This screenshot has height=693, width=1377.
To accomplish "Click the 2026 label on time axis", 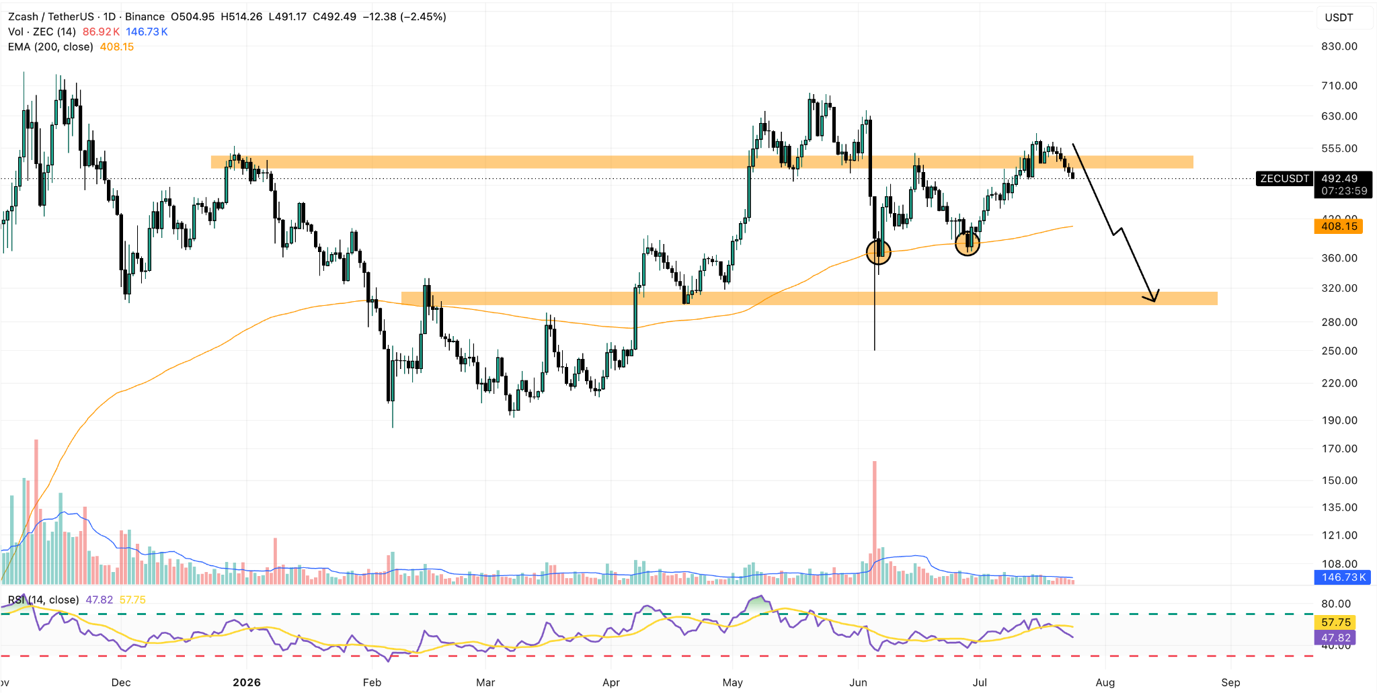I will [247, 682].
